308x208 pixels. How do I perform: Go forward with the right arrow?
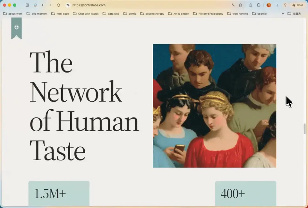click(x=50, y=5)
